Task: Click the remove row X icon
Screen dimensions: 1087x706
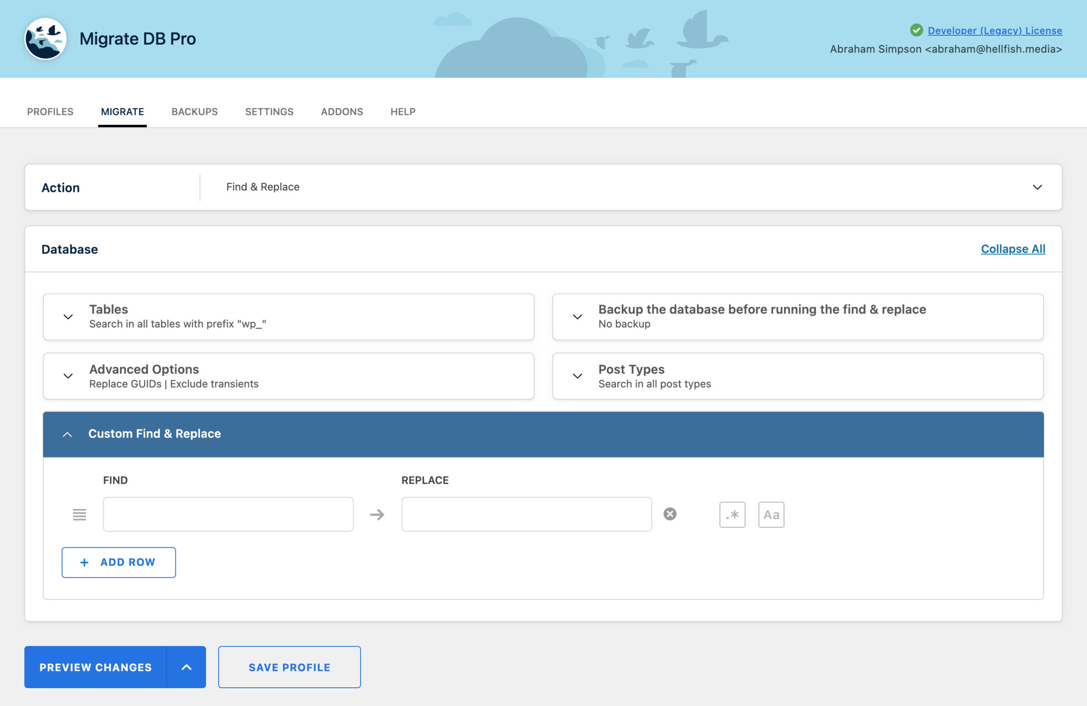Action: [x=670, y=514]
